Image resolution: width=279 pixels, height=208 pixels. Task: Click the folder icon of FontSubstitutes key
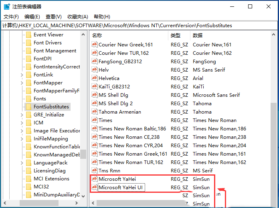point(28,107)
